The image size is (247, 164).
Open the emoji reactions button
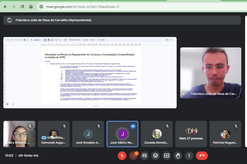[x=156, y=156]
